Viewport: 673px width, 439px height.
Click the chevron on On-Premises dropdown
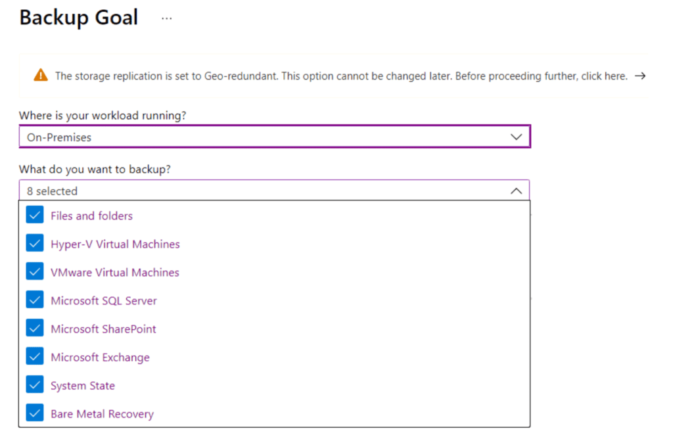point(516,137)
